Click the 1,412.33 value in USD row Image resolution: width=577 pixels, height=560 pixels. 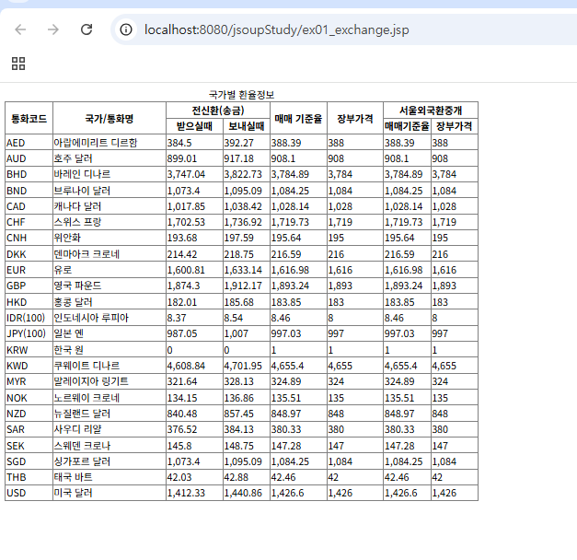(186, 493)
